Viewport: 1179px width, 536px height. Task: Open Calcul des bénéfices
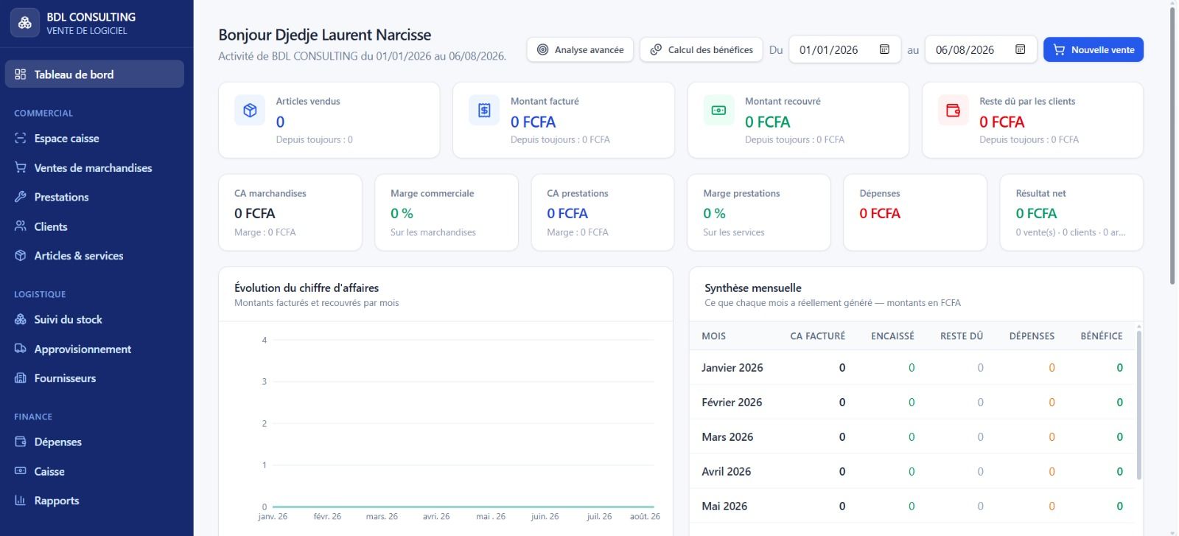coord(702,49)
